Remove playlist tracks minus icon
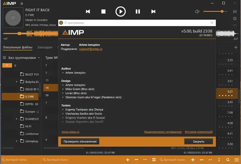Image resolution: width=241 pixels, height=164 pixels. [202, 160]
